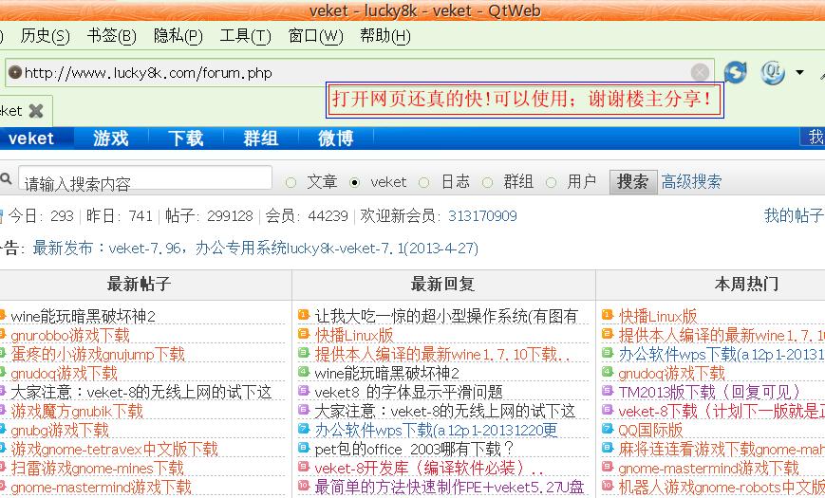The height and width of the screenshot is (498, 825).
Task: Click rank 3 icon beside 本周热门 办公软件wps下载
Action: [608, 352]
